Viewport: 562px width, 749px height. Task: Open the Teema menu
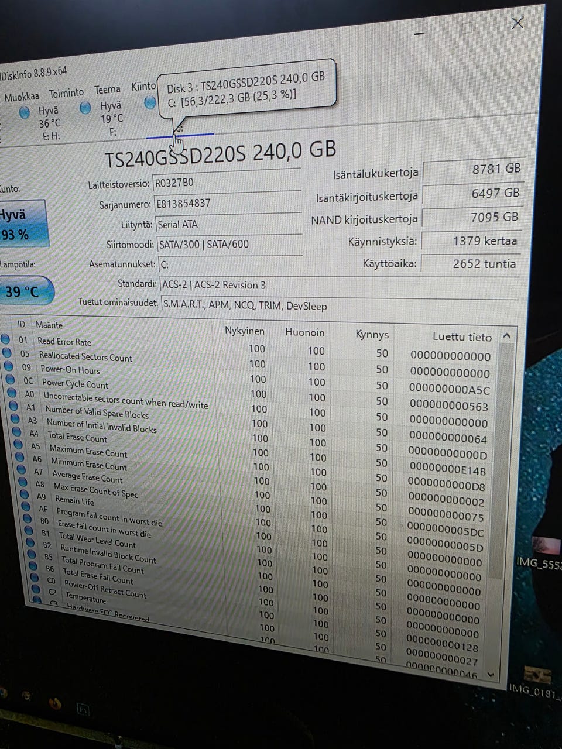pyautogui.click(x=108, y=90)
